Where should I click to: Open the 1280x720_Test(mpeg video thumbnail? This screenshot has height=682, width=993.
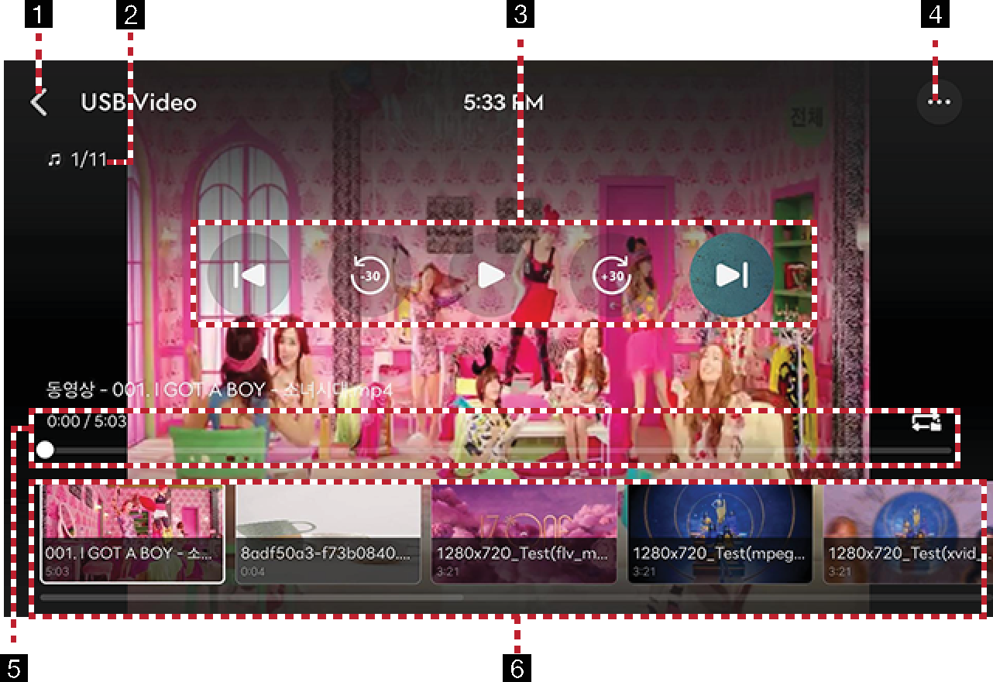(x=720, y=533)
